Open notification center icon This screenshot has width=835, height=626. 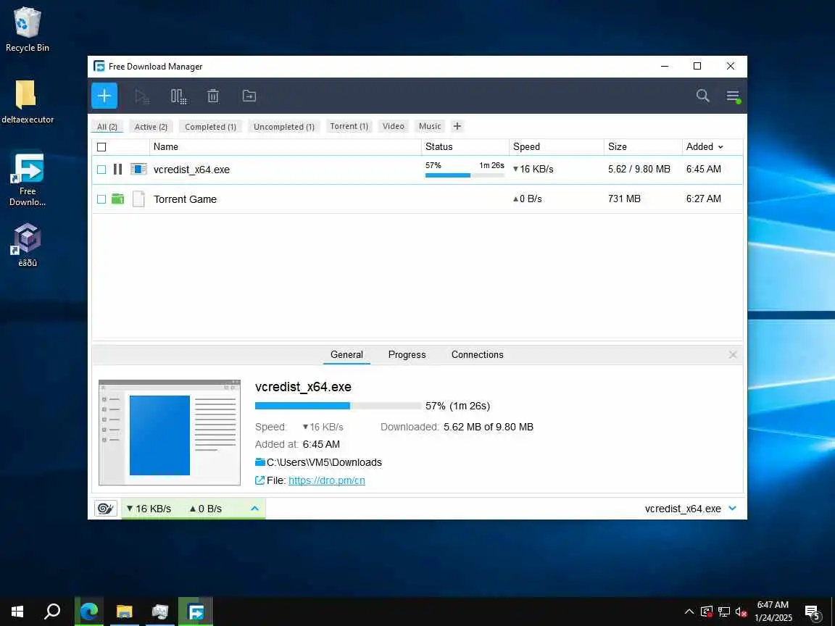(x=813, y=613)
